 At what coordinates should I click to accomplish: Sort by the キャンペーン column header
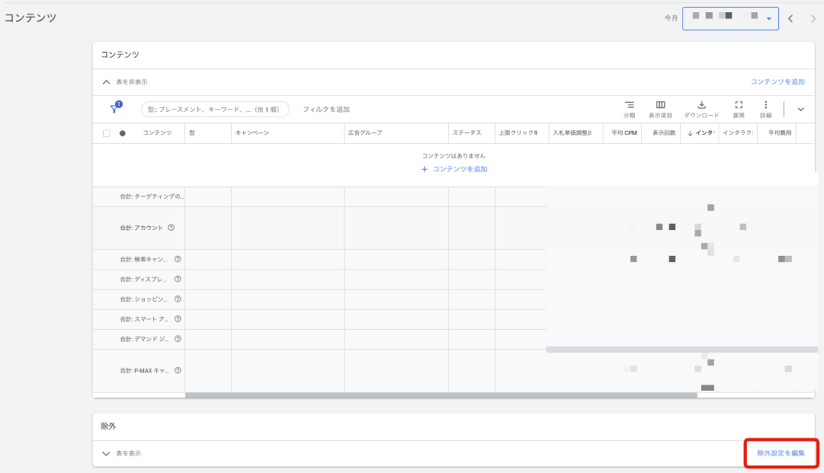click(252, 134)
